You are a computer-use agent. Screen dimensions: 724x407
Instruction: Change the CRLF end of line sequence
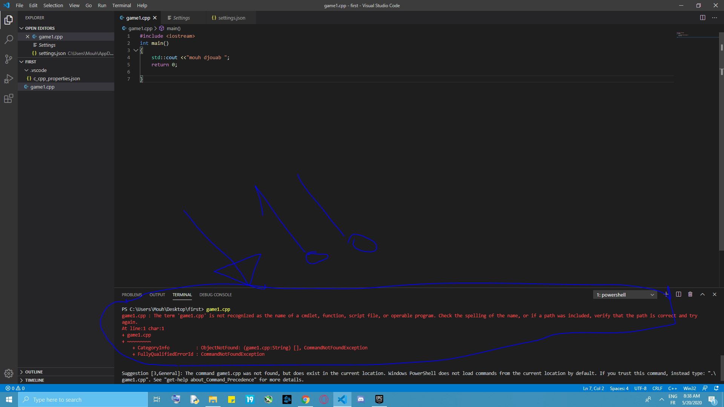(657, 388)
